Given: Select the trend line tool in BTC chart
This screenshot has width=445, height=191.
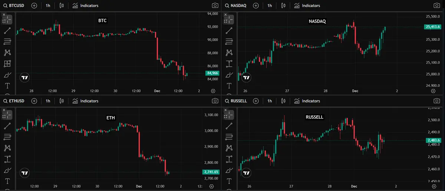Looking at the screenshot, I should [x=7, y=31].
